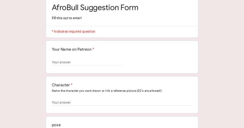Click the "Fill this out to enter!" description

(x=67, y=18)
